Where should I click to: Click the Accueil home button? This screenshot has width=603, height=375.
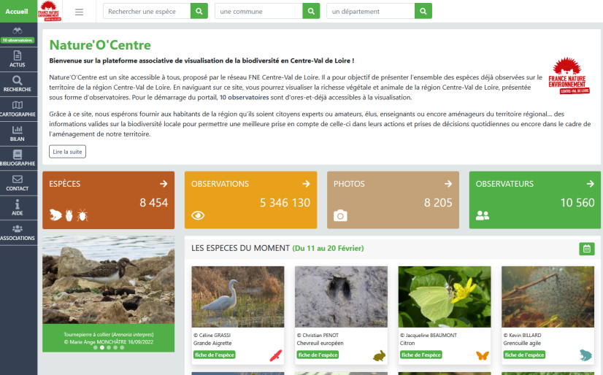point(17,12)
